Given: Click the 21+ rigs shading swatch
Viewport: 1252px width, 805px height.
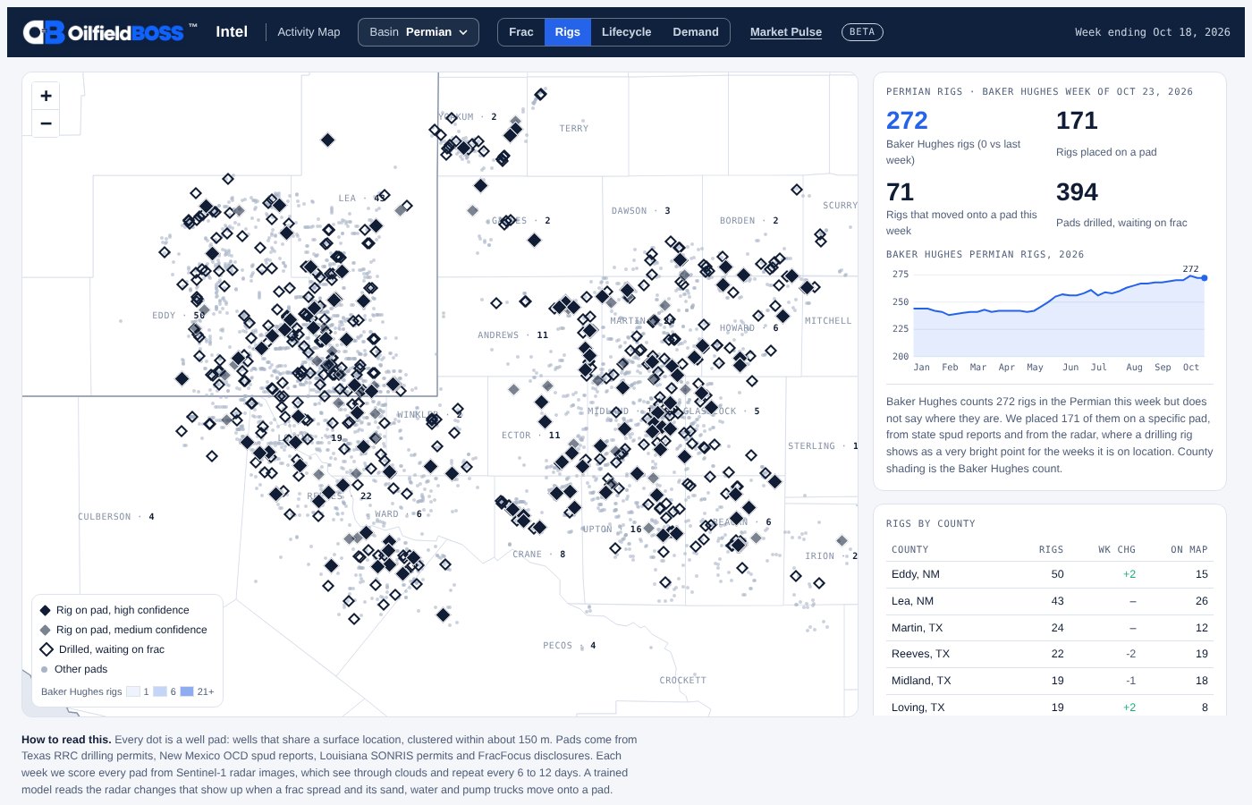Looking at the screenshot, I should pyautogui.click(x=187, y=691).
